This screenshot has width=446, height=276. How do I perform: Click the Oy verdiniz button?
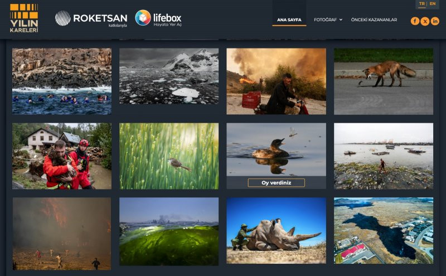tap(276, 183)
